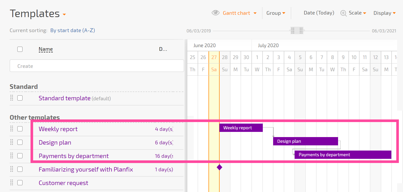Screen dimensions: 403x192
Task: Select the Payments by department Gantt bar
Action: point(343,155)
